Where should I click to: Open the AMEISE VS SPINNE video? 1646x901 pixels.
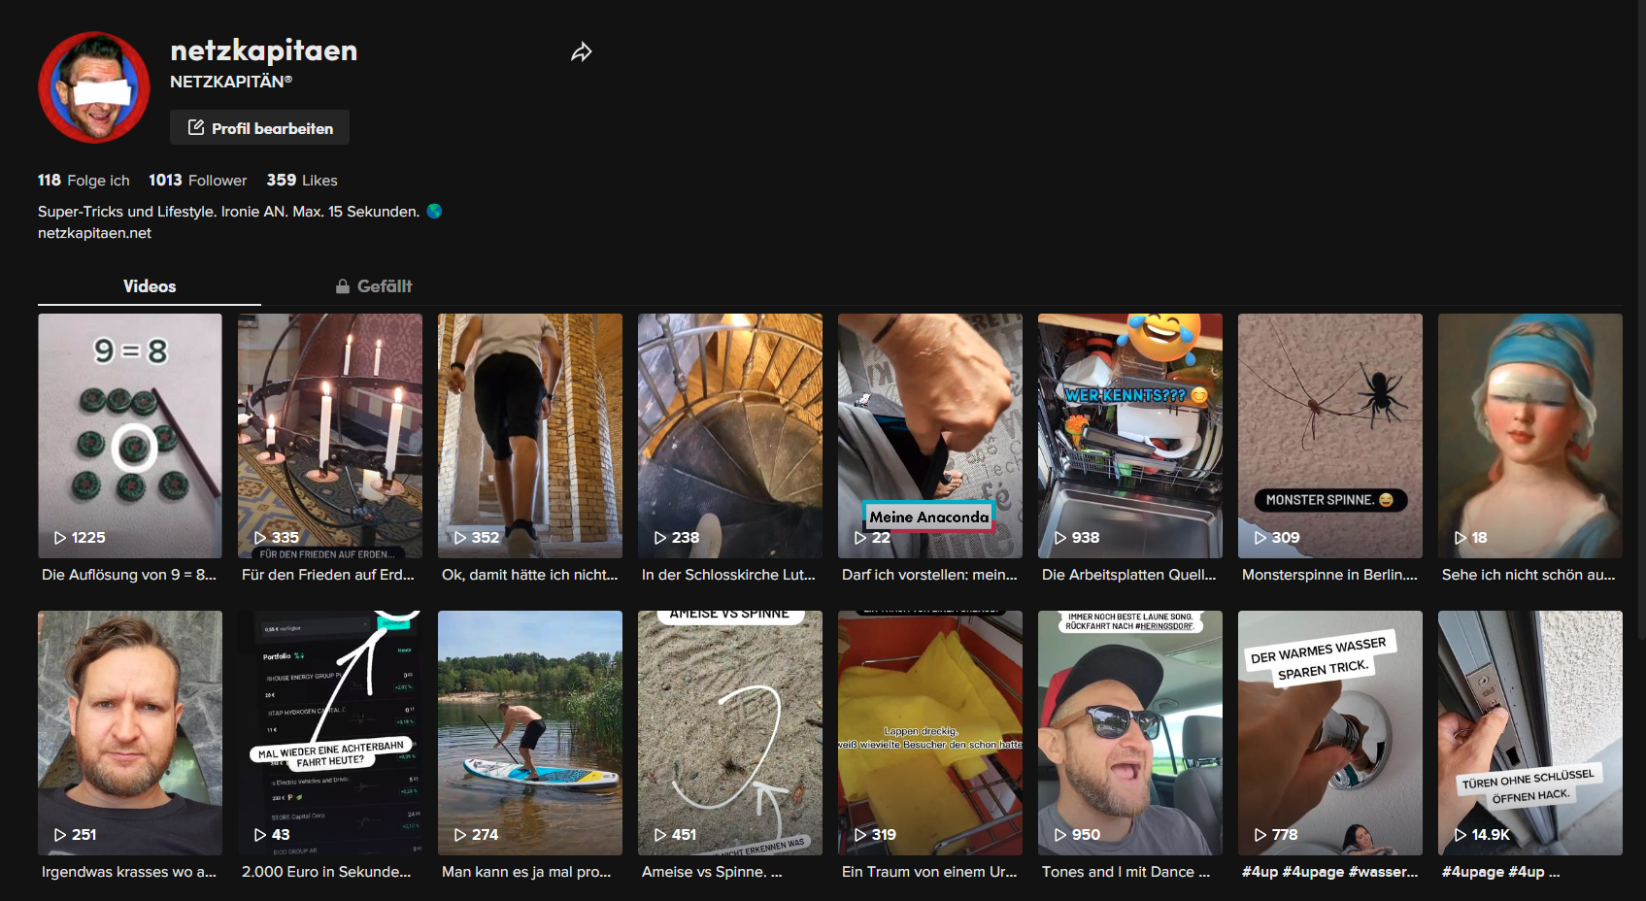729,732
